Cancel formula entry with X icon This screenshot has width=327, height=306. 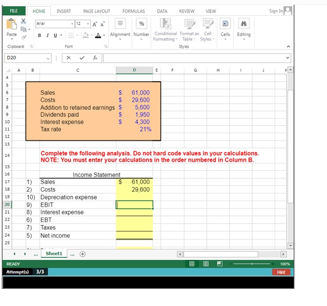click(69, 58)
